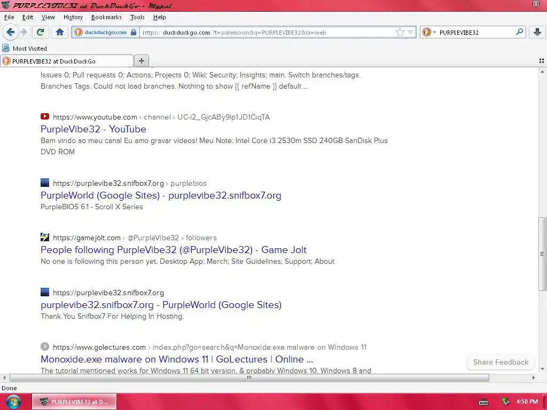Open the purplevibe32.snifbox7.org purplebios URL
Viewport: 547px width, 410px height.
pyautogui.click(x=130, y=184)
